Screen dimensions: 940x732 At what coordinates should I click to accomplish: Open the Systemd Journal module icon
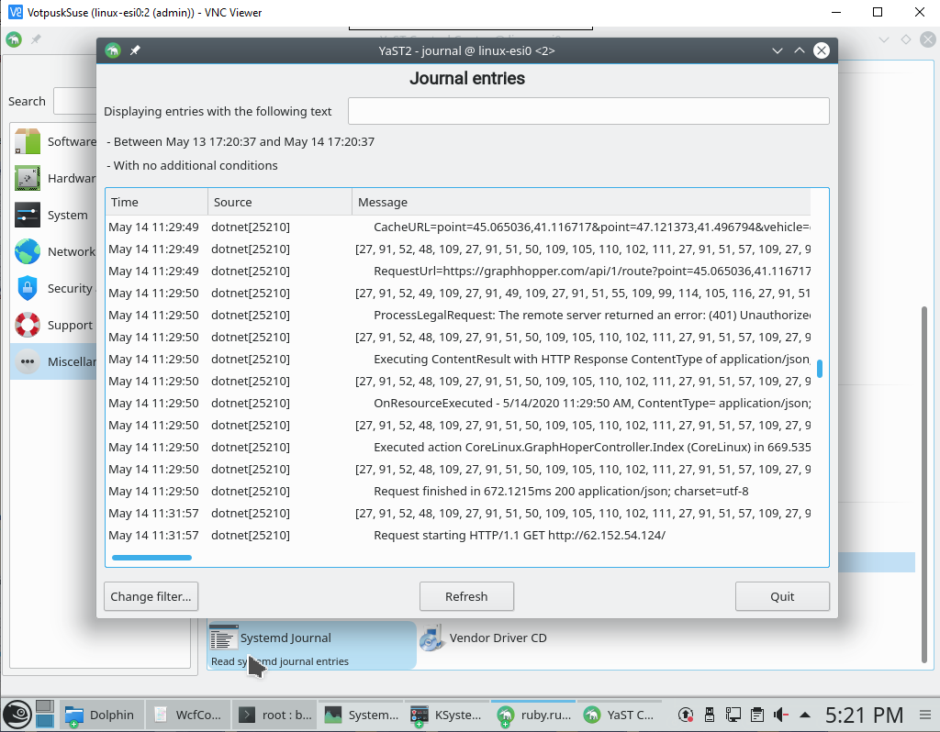coord(224,638)
